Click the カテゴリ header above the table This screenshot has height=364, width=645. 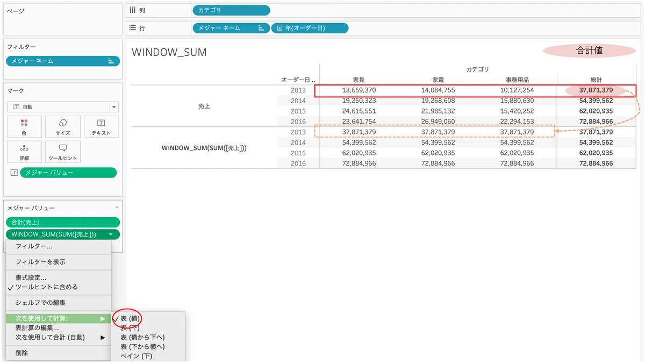(x=477, y=69)
